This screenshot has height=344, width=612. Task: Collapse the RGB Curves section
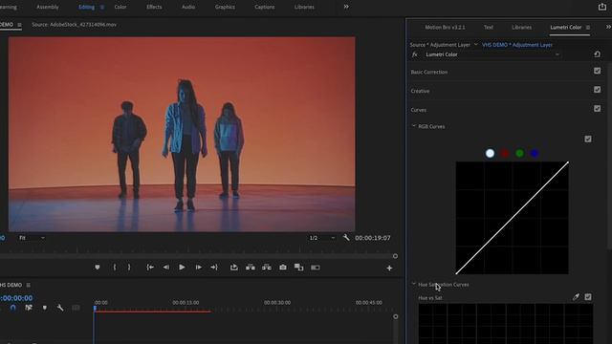point(414,126)
